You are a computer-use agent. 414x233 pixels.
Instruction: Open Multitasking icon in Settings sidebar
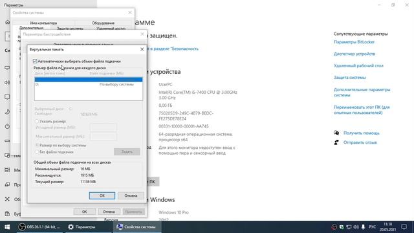click(7, 170)
